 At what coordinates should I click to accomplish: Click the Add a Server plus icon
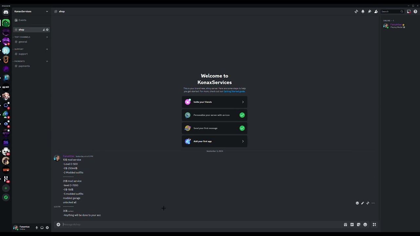tap(6, 188)
